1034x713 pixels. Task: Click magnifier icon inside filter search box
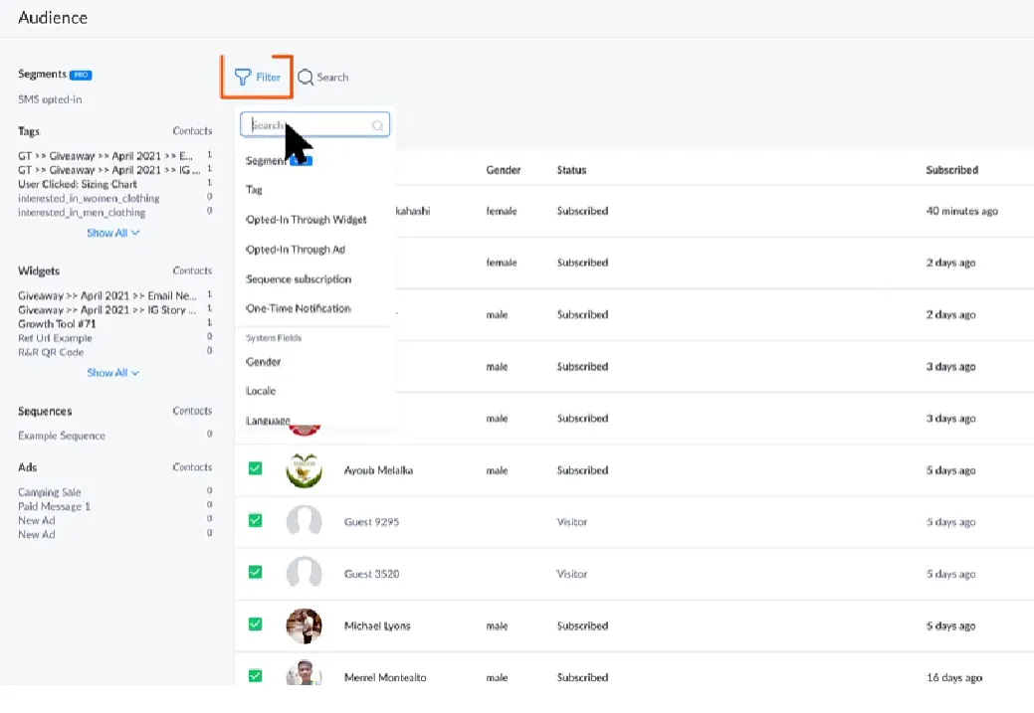[x=378, y=125]
